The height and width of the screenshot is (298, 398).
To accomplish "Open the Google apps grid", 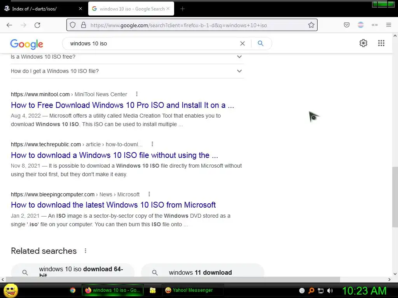I will (381, 43).
